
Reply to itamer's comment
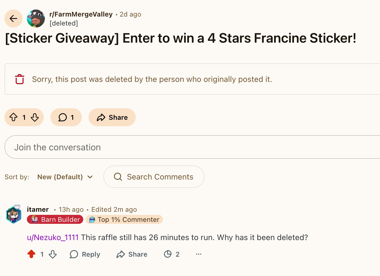click(x=85, y=254)
